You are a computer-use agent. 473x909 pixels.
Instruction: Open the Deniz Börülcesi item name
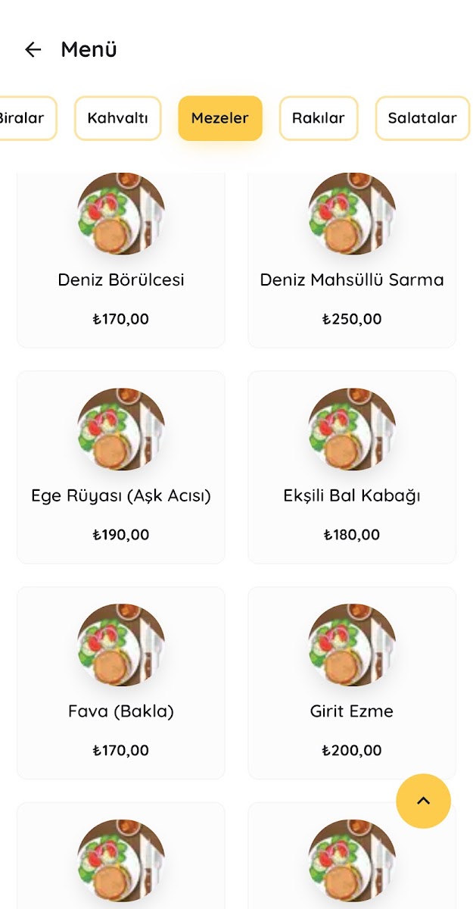[121, 280]
